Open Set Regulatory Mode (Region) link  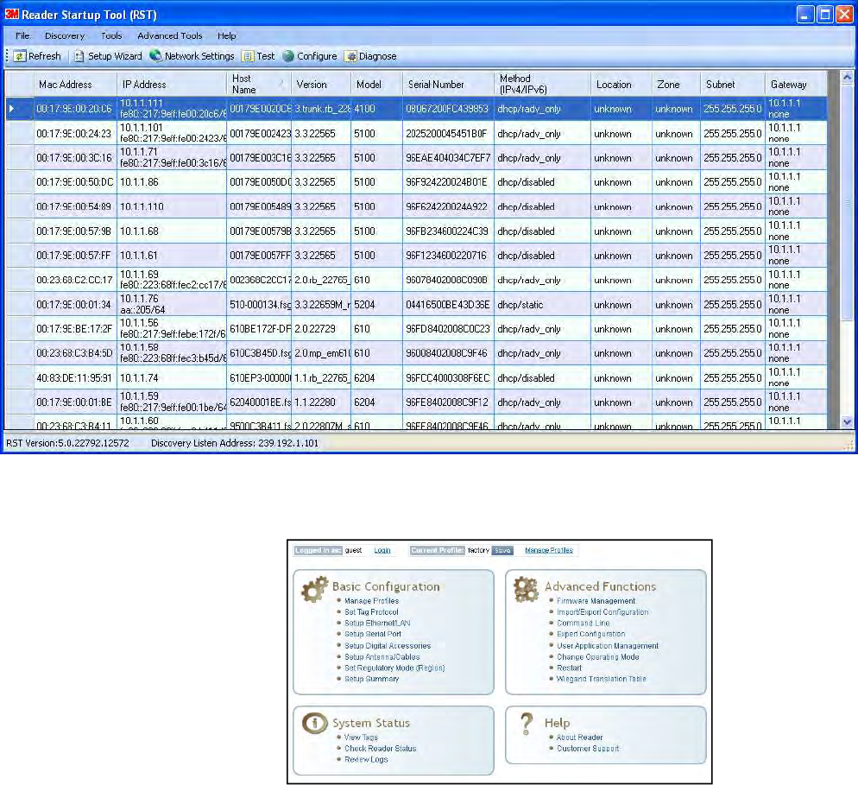point(394,668)
